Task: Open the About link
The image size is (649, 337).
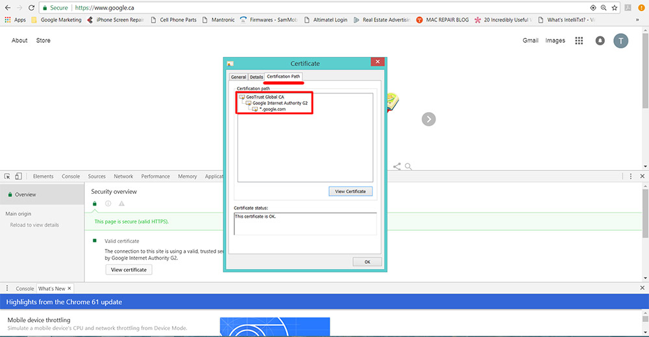Action: tap(19, 41)
